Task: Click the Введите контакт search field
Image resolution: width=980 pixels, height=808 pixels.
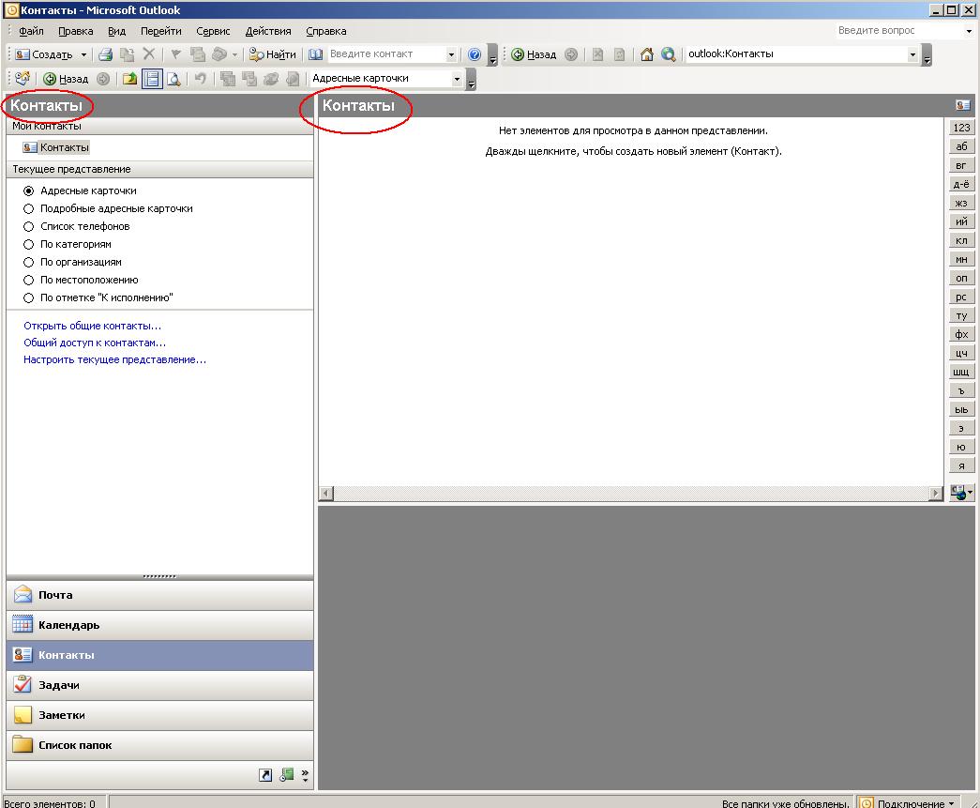Action: [386, 54]
